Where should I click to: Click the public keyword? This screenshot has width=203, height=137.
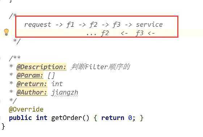pos(20,118)
